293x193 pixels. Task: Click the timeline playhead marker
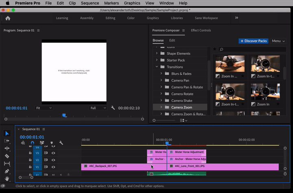167,143
